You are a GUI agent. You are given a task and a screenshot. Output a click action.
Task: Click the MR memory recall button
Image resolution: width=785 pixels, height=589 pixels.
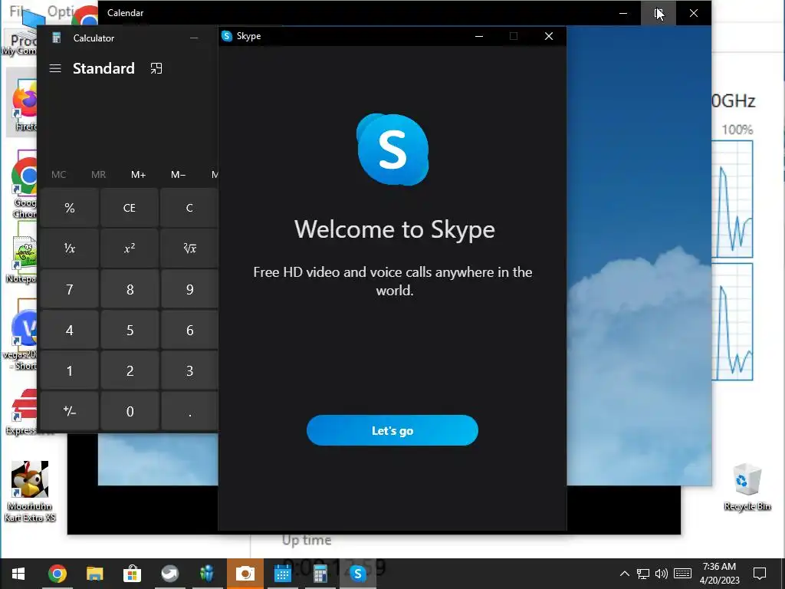click(x=99, y=174)
